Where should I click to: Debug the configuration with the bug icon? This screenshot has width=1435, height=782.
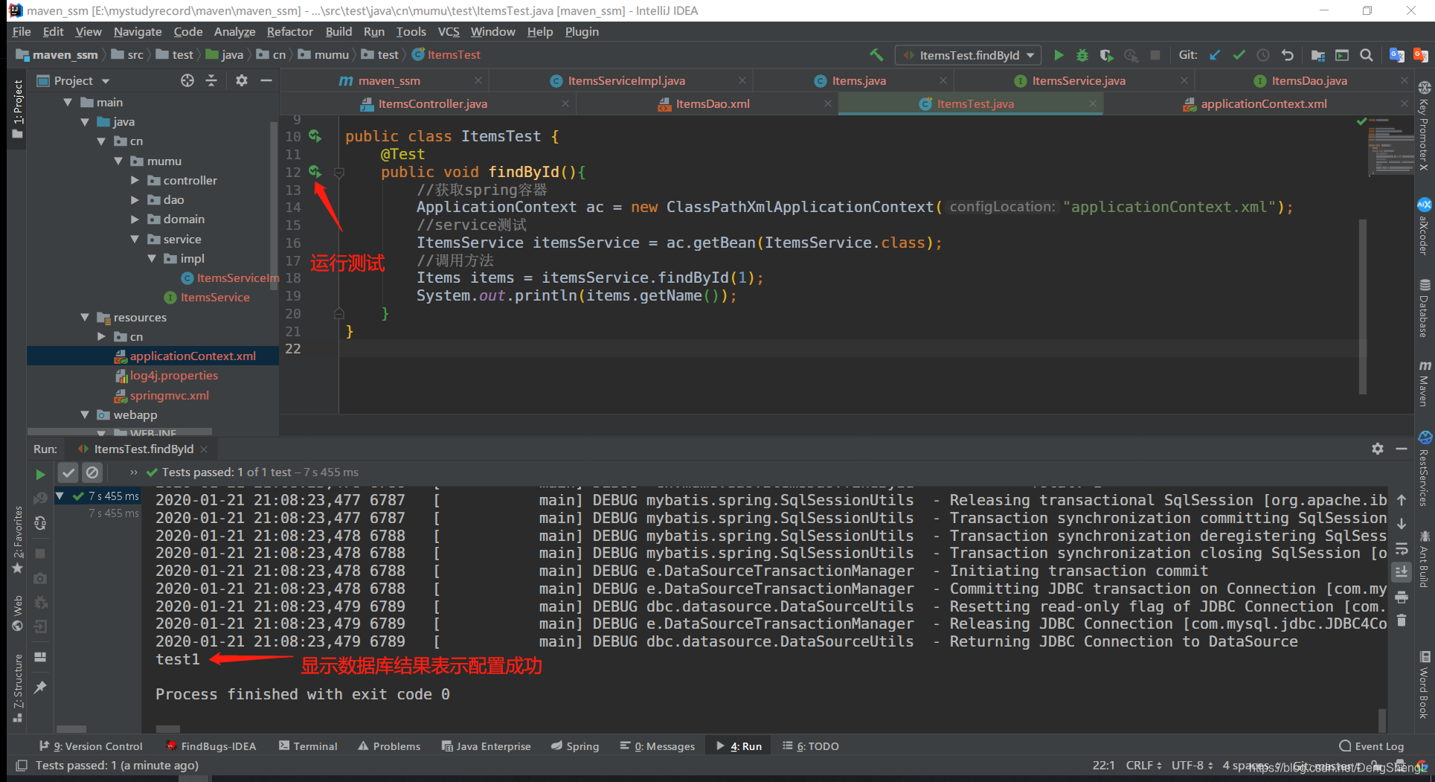pos(1082,55)
